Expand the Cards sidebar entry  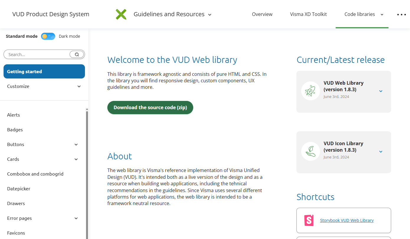tap(76, 159)
